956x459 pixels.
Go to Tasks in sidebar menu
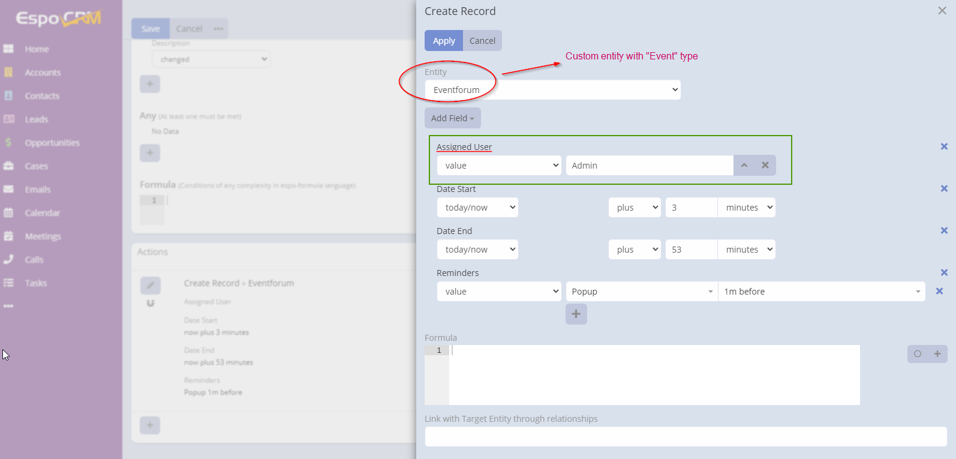point(36,283)
